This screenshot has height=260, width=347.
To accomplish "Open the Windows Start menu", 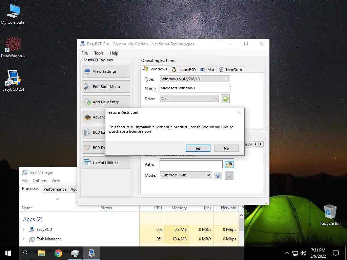I will click(8, 253).
